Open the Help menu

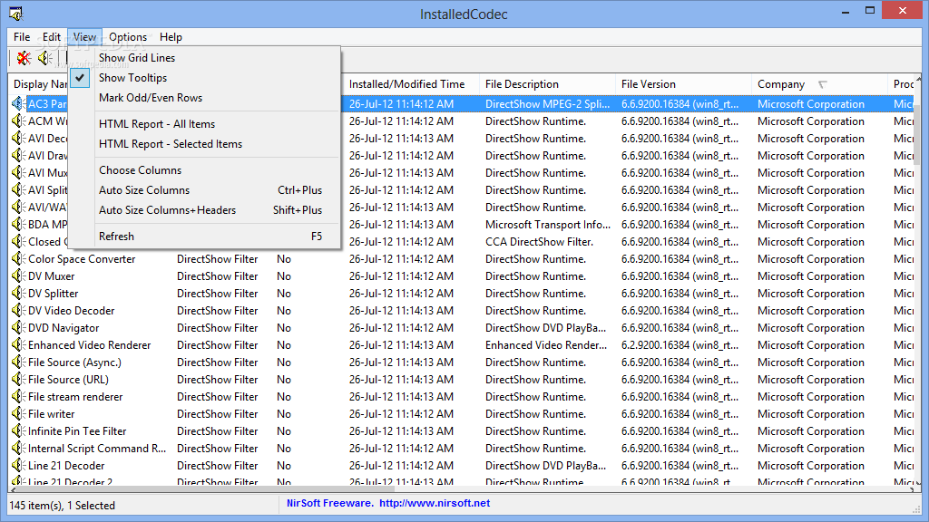pos(171,36)
